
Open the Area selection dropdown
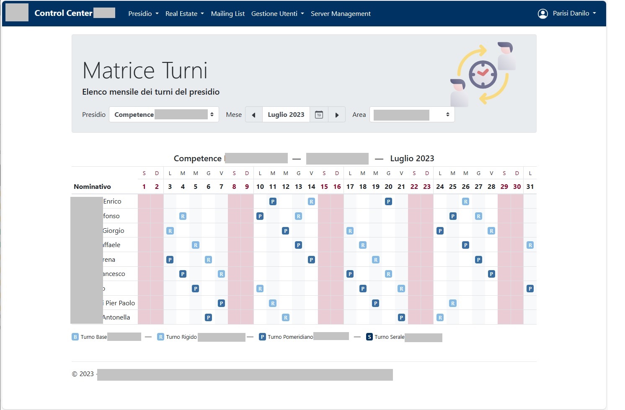pos(412,115)
